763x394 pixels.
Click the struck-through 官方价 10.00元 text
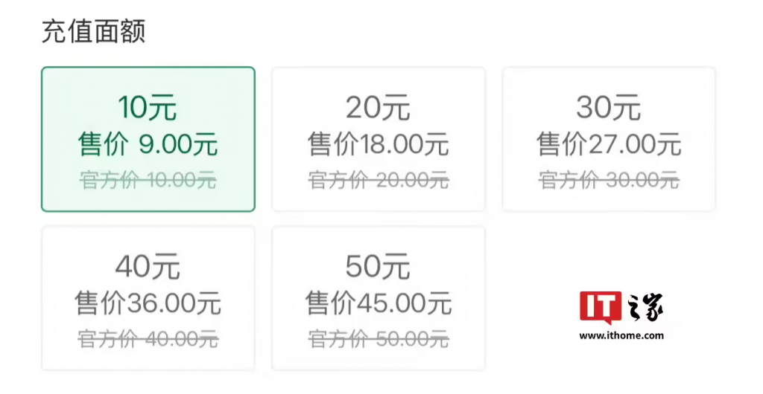point(148,180)
